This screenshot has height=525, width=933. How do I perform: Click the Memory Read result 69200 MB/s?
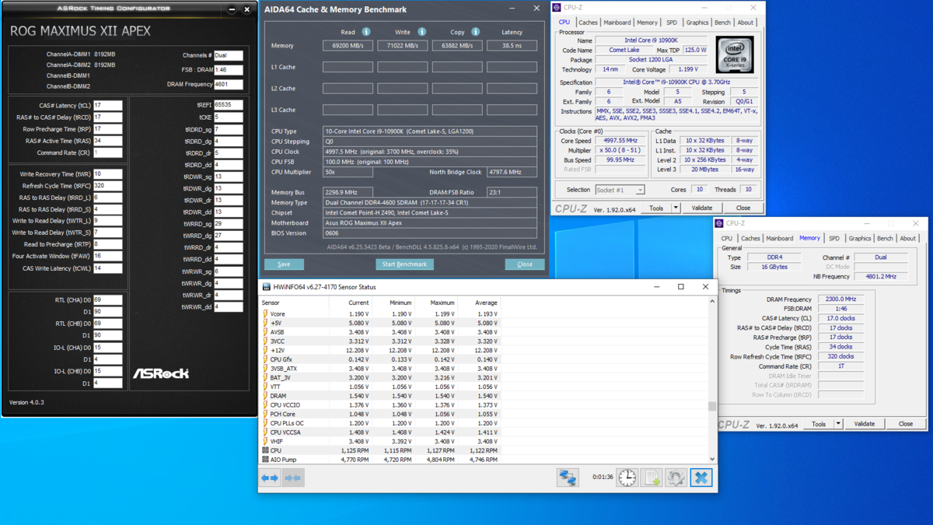pyautogui.click(x=348, y=46)
